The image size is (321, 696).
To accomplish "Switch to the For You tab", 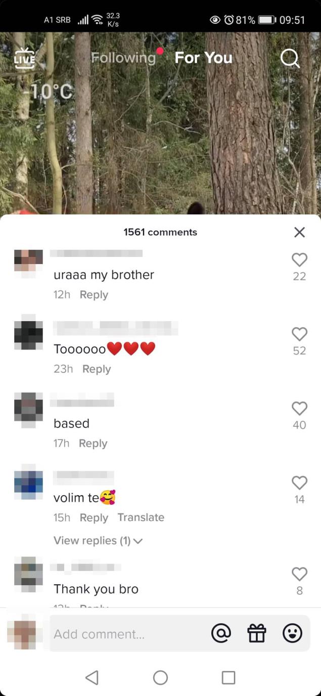I will coord(204,58).
